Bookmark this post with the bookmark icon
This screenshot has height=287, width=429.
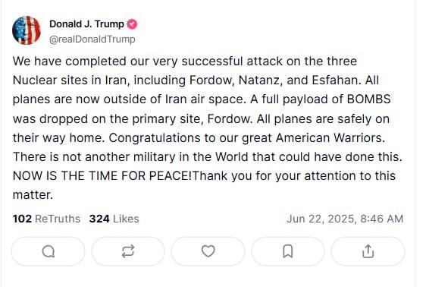[x=288, y=251]
